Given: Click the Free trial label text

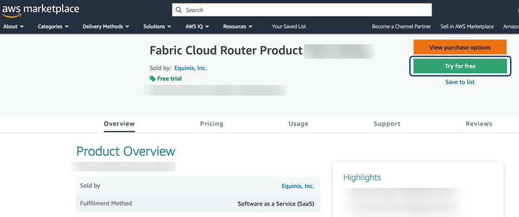Looking at the screenshot, I should (169, 78).
